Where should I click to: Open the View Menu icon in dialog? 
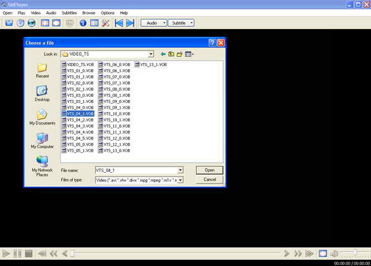pyautogui.click(x=189, y=54)
